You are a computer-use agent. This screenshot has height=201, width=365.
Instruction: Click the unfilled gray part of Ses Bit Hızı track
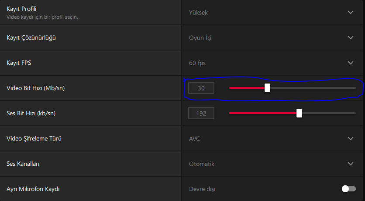(328, 113)
